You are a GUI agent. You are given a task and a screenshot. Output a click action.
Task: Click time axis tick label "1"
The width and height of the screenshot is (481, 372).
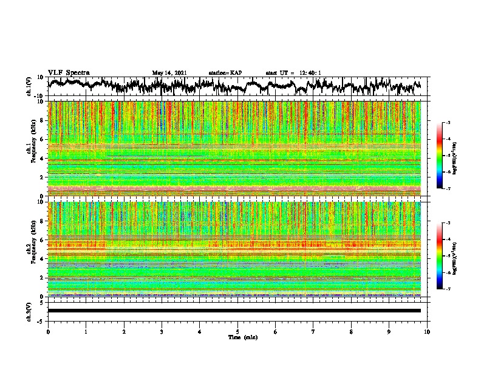point(86,332)
